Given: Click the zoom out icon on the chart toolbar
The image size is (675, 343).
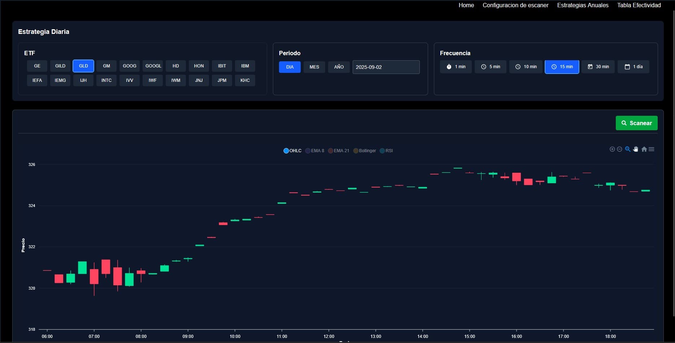Looking at the screenshot, I should click(x=620, y=149).
